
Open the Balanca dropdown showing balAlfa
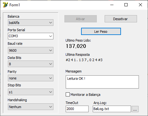click(30, 22)
